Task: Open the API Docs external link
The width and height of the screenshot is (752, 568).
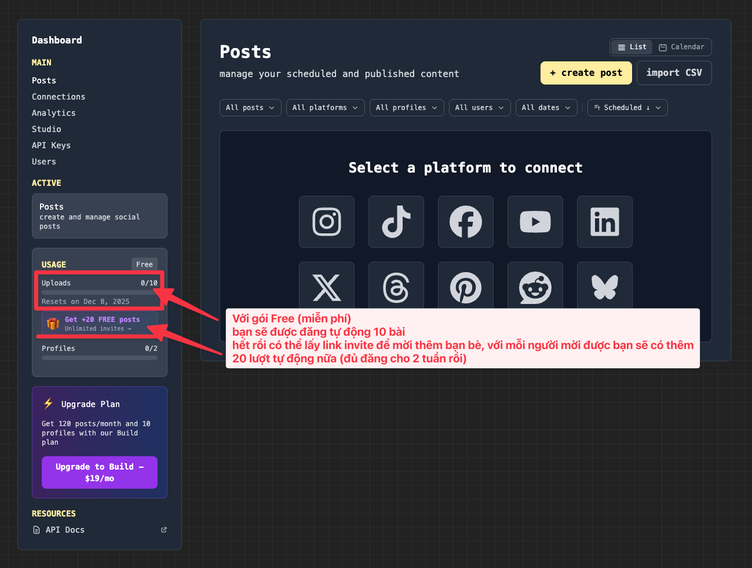Action: pos(65,530)
